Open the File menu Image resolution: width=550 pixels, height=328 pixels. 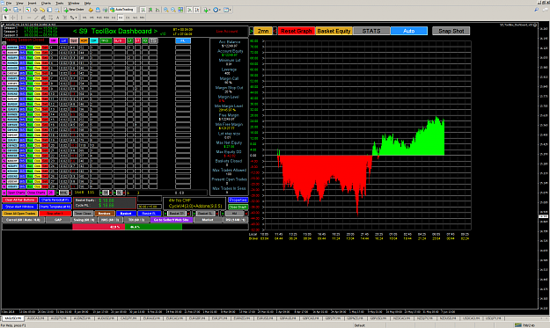[x=9, y=4]
